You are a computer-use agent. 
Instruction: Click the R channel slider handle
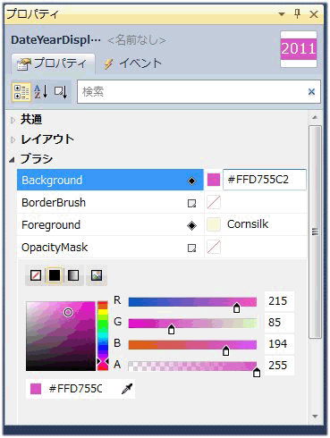(236, 307)
